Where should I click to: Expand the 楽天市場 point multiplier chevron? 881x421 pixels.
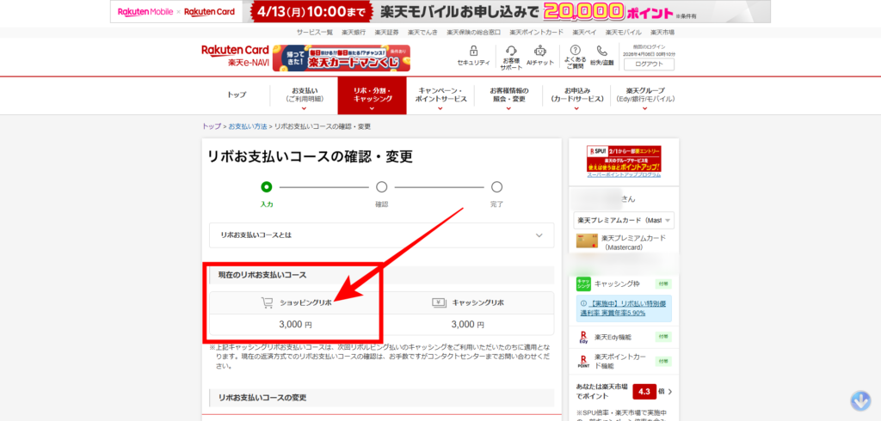click(670, 392)
